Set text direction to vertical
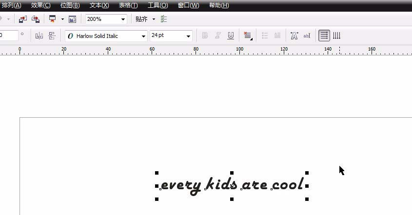This screenshot has width=412, height=215. coord(336,36)
